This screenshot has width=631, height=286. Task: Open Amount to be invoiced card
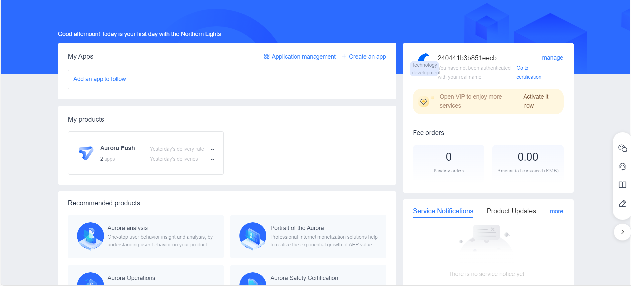pyautogui.click(x=528, y=163)
